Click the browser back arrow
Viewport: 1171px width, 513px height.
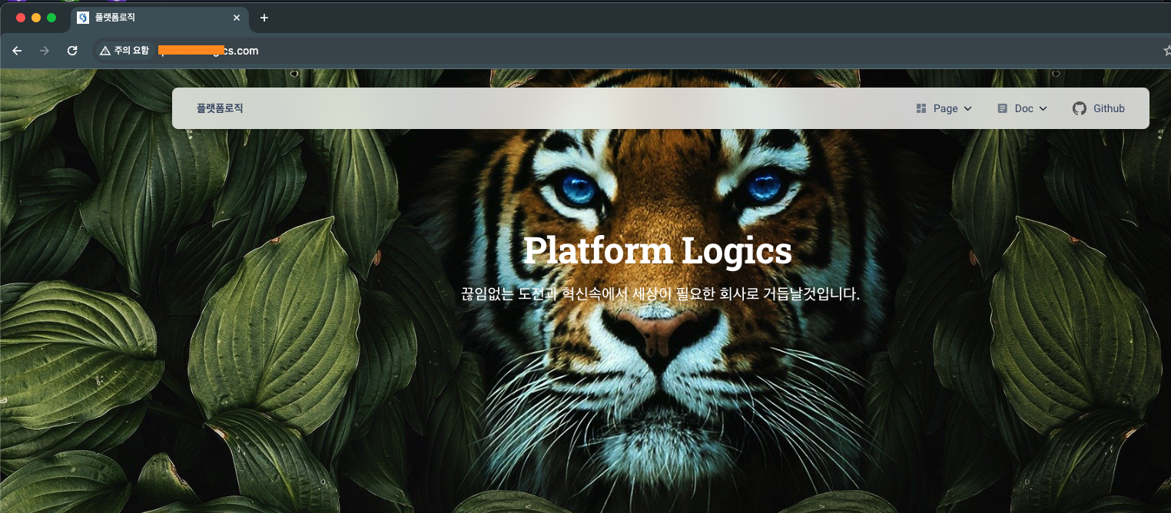pos(17,51)
